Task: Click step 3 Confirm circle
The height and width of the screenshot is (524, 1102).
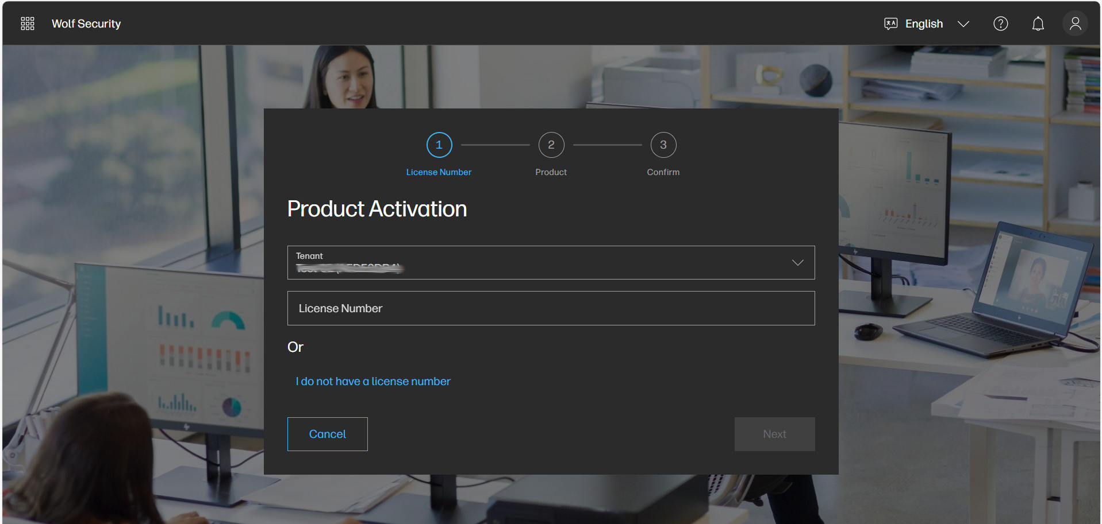Action: pyautogui.click(x=663, y=145)
